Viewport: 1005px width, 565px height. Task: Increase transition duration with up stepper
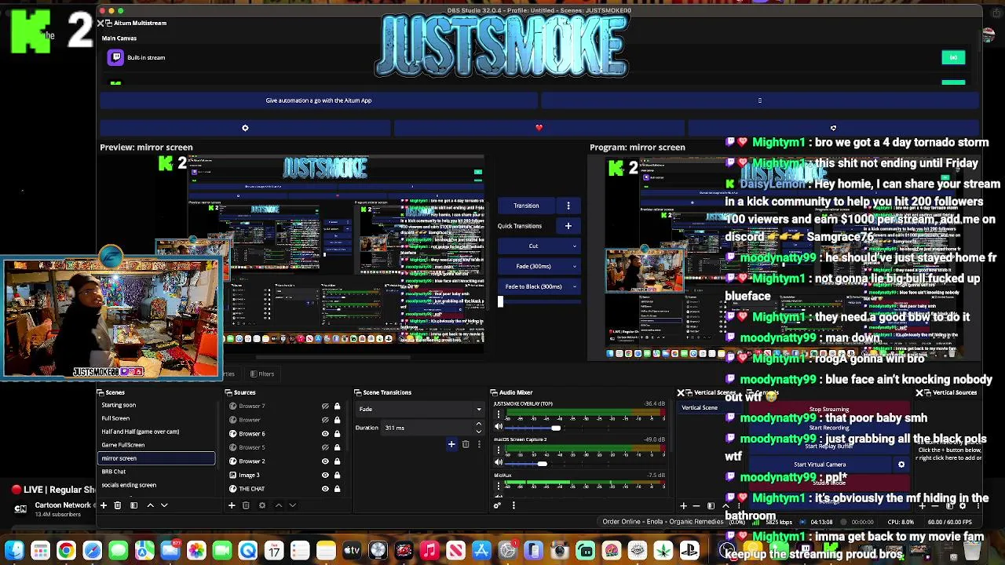coord(478,425)
